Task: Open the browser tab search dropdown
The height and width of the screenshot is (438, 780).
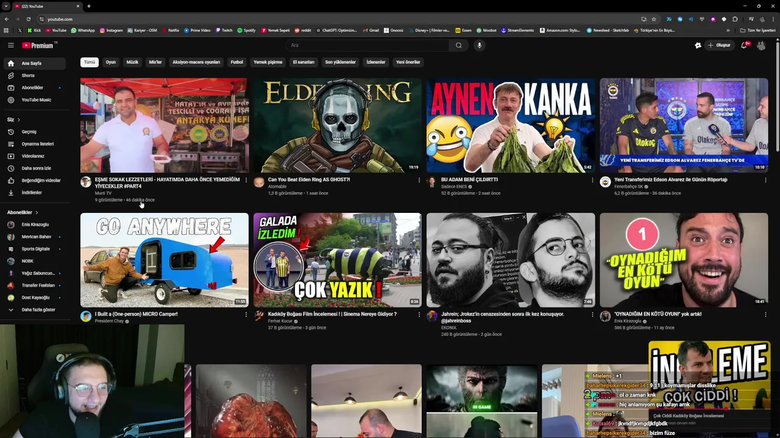Action: pyautogui.click(x=6, y=6)
